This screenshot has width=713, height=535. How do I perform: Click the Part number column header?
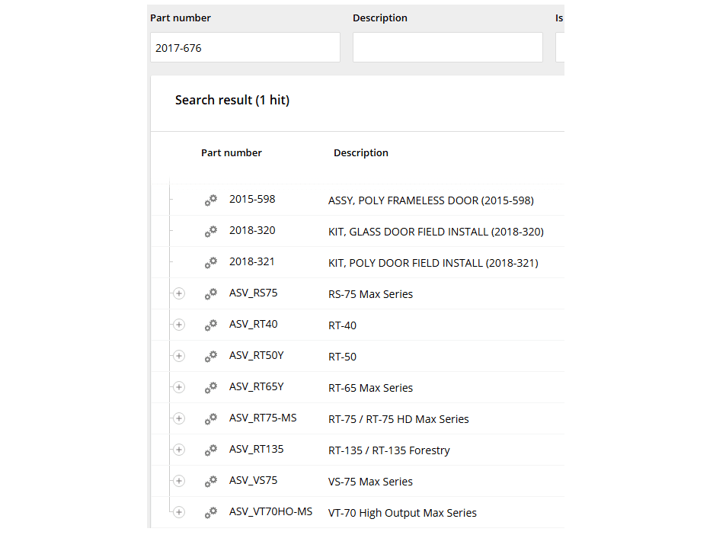pos(231,153)
